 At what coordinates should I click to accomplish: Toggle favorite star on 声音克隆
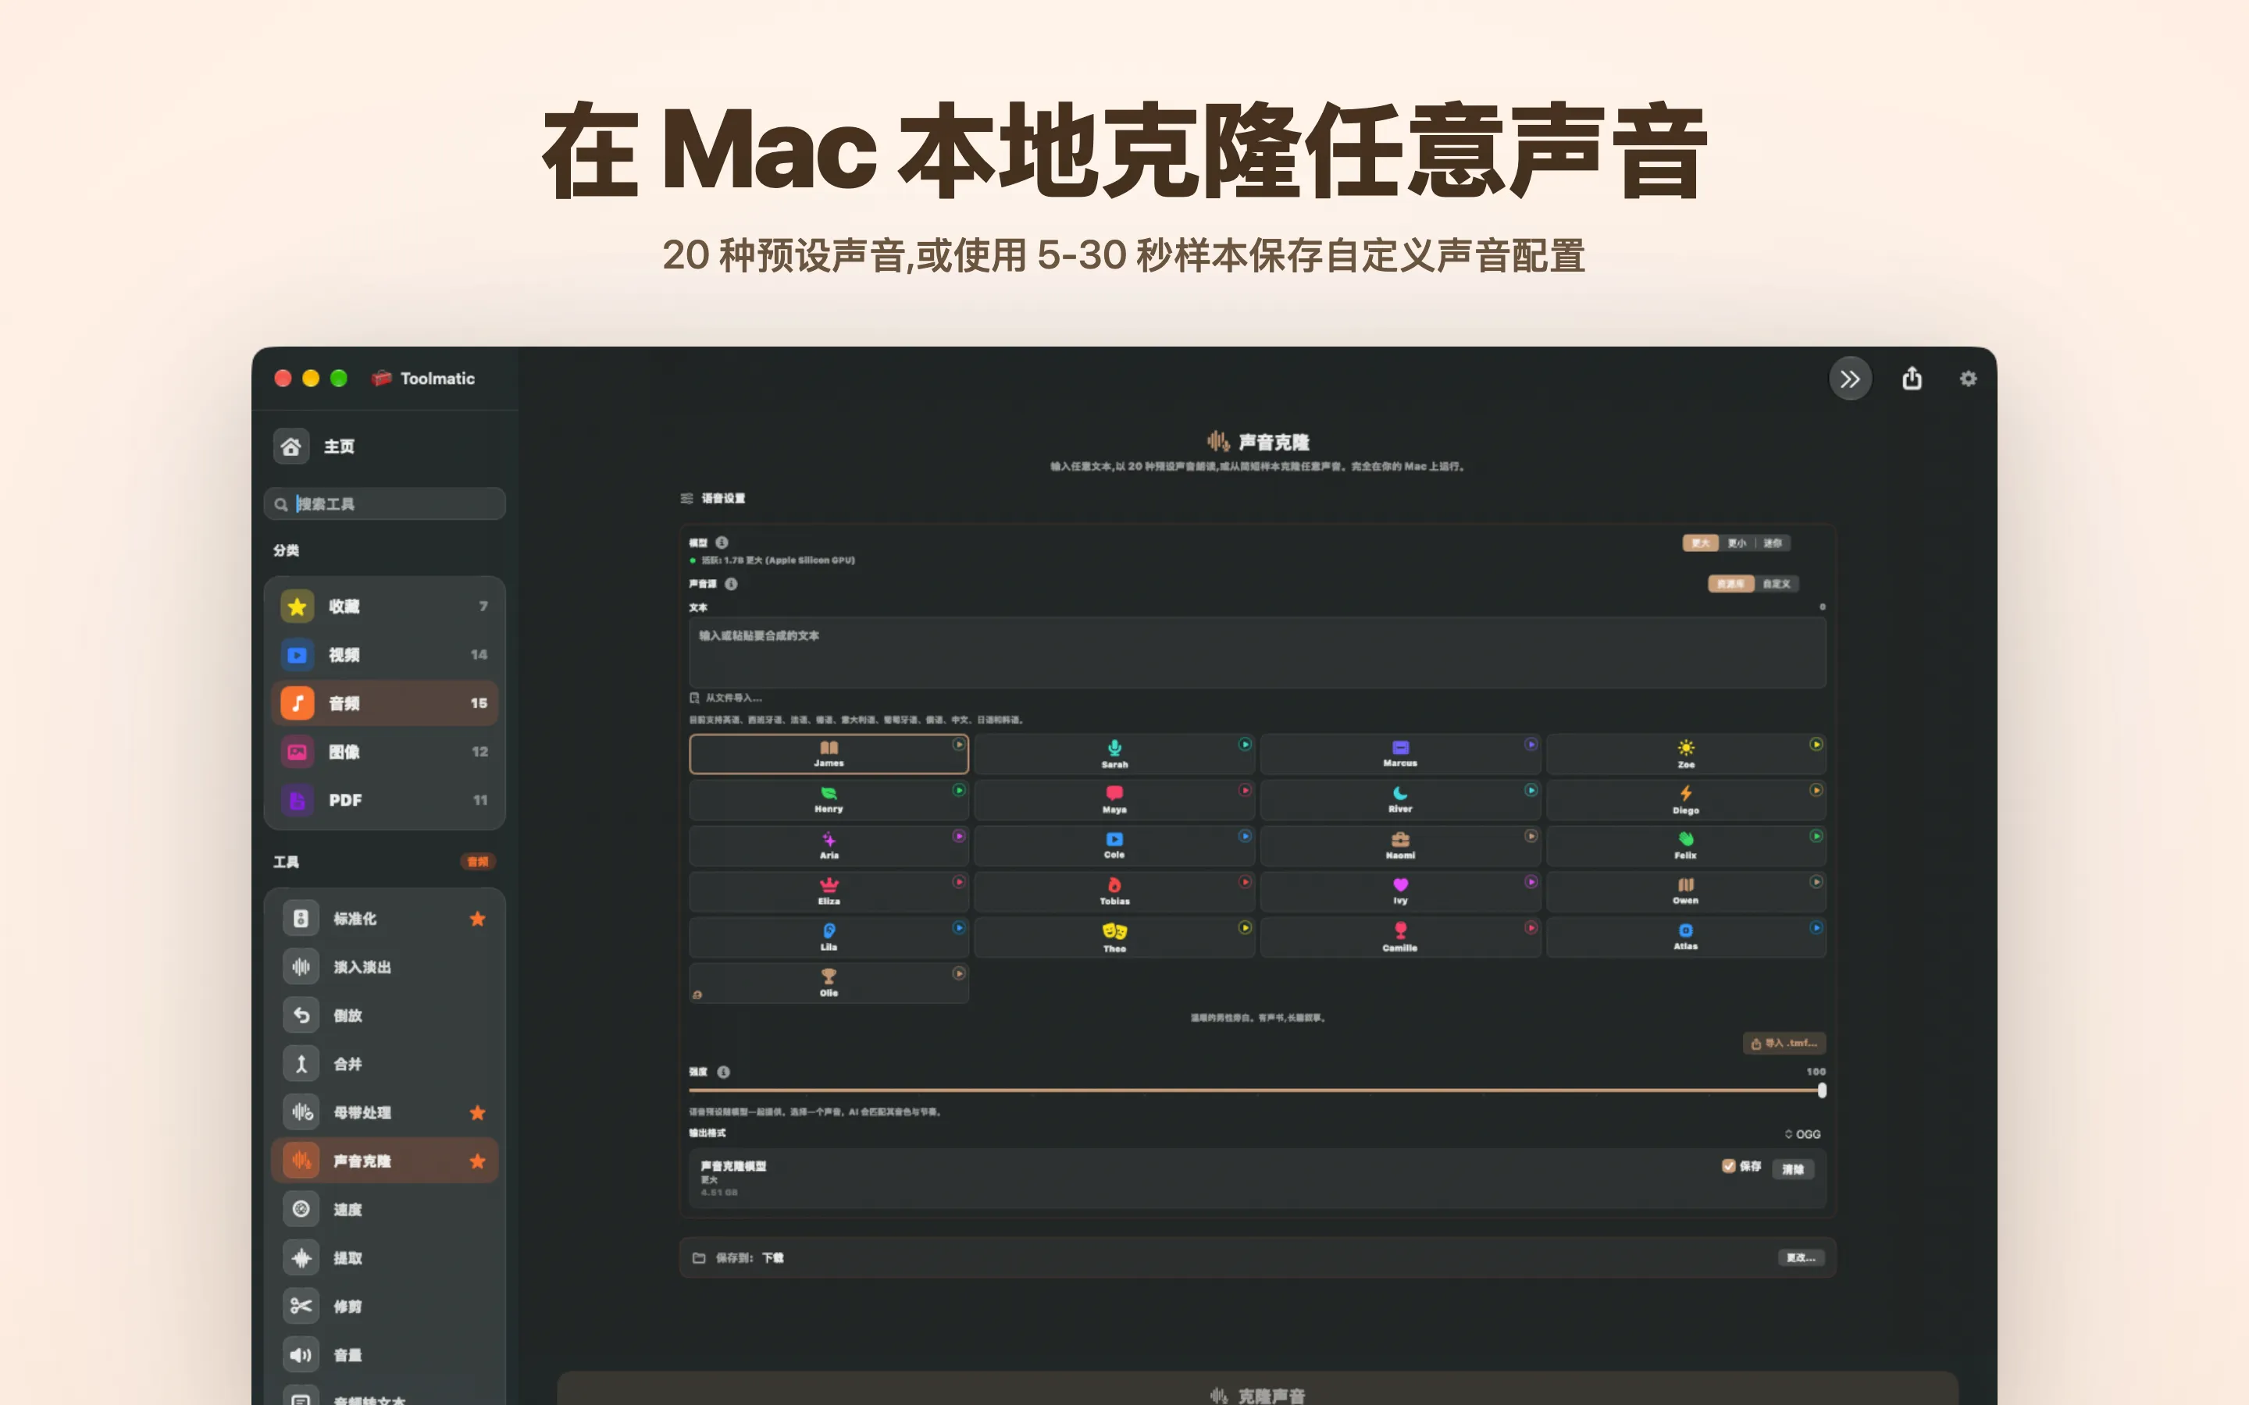click(478, 1161)
